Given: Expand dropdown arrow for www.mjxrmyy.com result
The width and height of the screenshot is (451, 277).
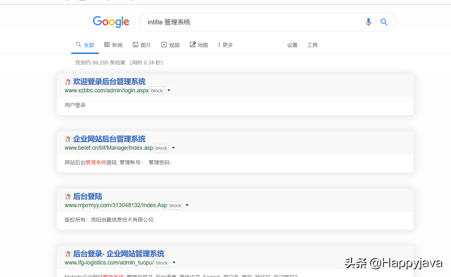Looking at the screenshot, I should (187, 205).
